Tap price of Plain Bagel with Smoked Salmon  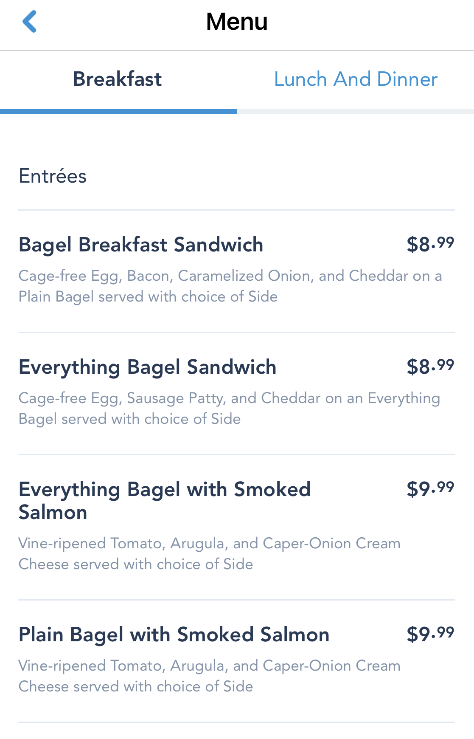[x=430, y=634]
